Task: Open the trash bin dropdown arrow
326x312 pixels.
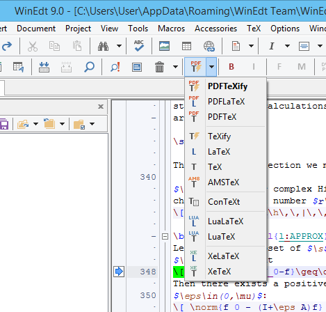Action: 176,67
